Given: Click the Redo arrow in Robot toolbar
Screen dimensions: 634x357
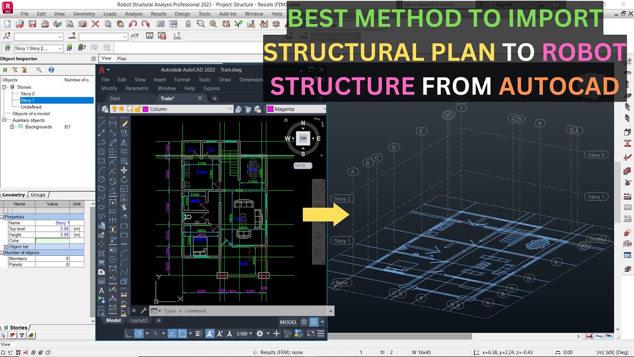Looking at the screenshot, I should point(145,24).
